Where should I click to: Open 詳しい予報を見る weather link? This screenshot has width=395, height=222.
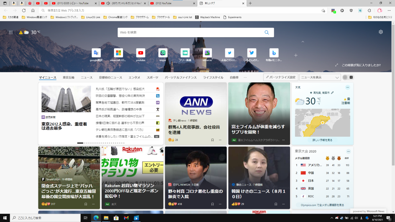click(322, 139)
